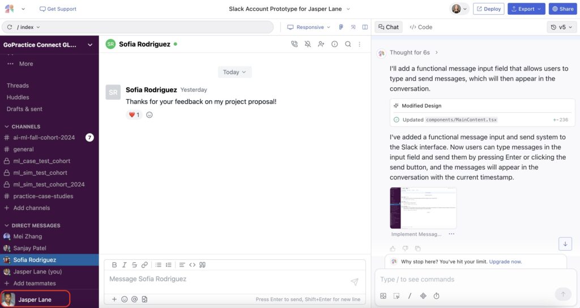Add a reaction to Sofia's message
580x308 pixels.
(x=150, y=114)
